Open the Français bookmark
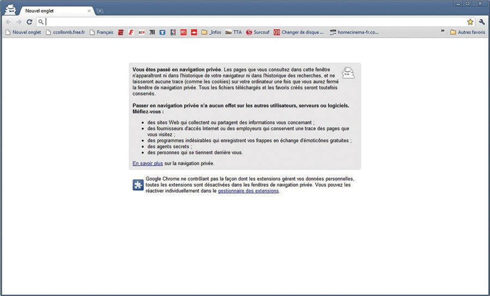Screen dimensions: 490x296 pyautogui.click(x=102, y=32)
